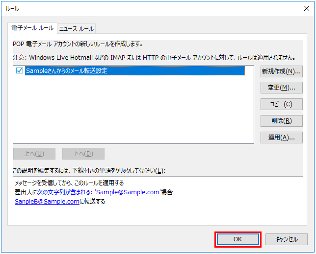The height and width of the screenshot is (254, 316).
Task: Switch to the 電子メール ルール tab
Action: (x=32, y=28)
